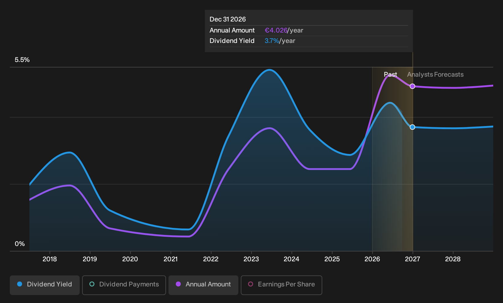Click the 2018 x-axis label
Viewport: 503px width, 303px height.
click(x=50, y=259)
